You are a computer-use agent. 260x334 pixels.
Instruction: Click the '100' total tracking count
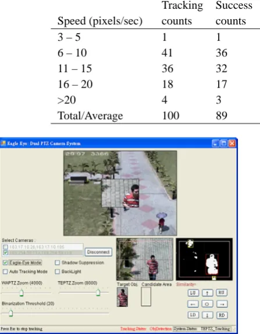[x=170, y=115]
